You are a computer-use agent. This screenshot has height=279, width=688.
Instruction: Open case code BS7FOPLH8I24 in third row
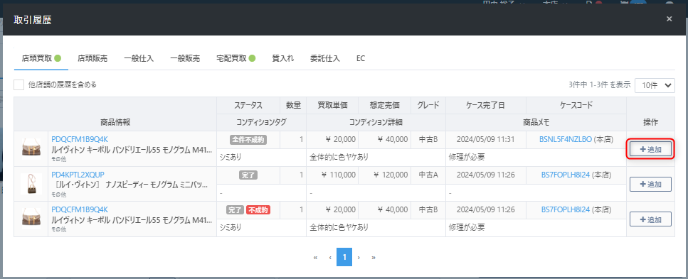(x=566, y=210)
